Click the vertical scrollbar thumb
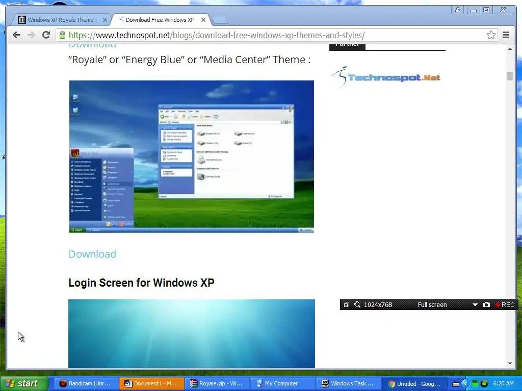Viewport: 522px width, 391px height. pyautogui.click(x=510, y=76)
